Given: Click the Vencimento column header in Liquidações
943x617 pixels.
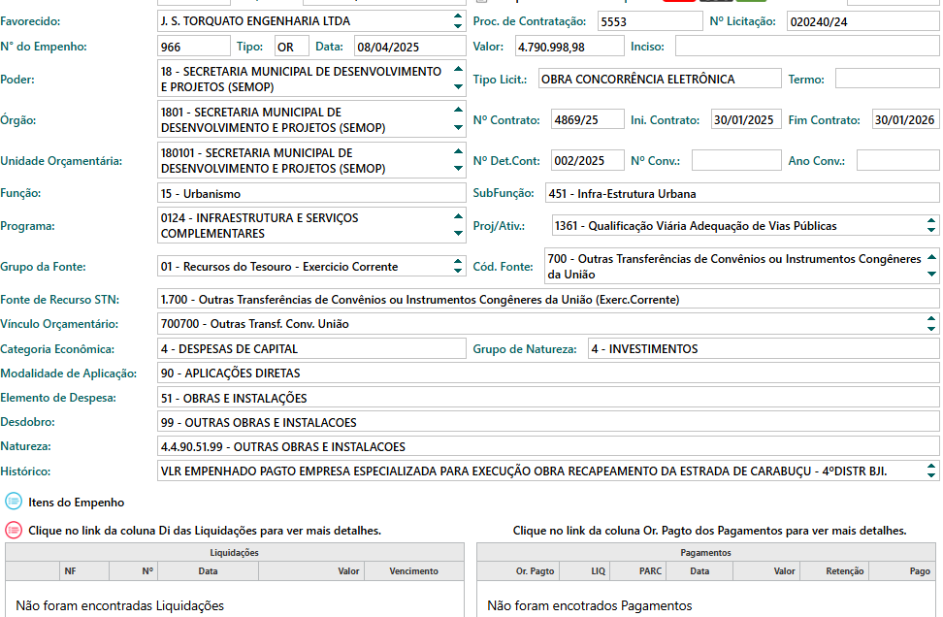Looking at the screenshot, I should [413, 570].
